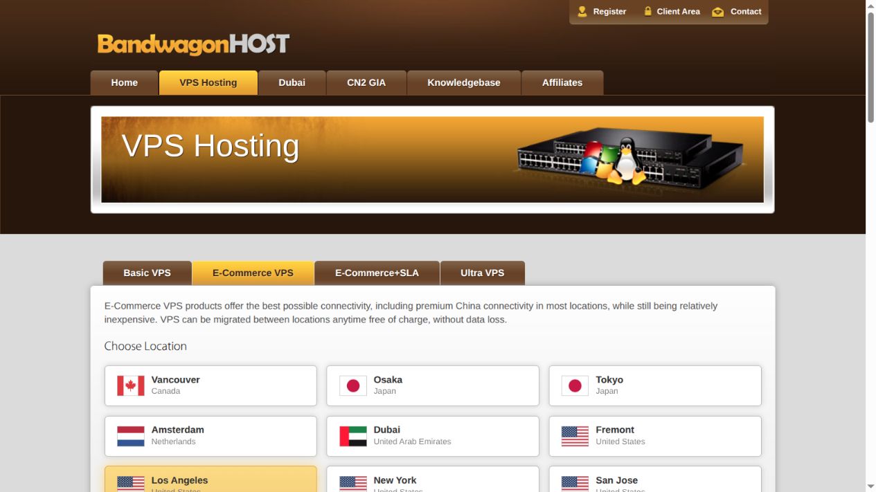Click the BandwagonHOST logo

(x=193, y=44)
